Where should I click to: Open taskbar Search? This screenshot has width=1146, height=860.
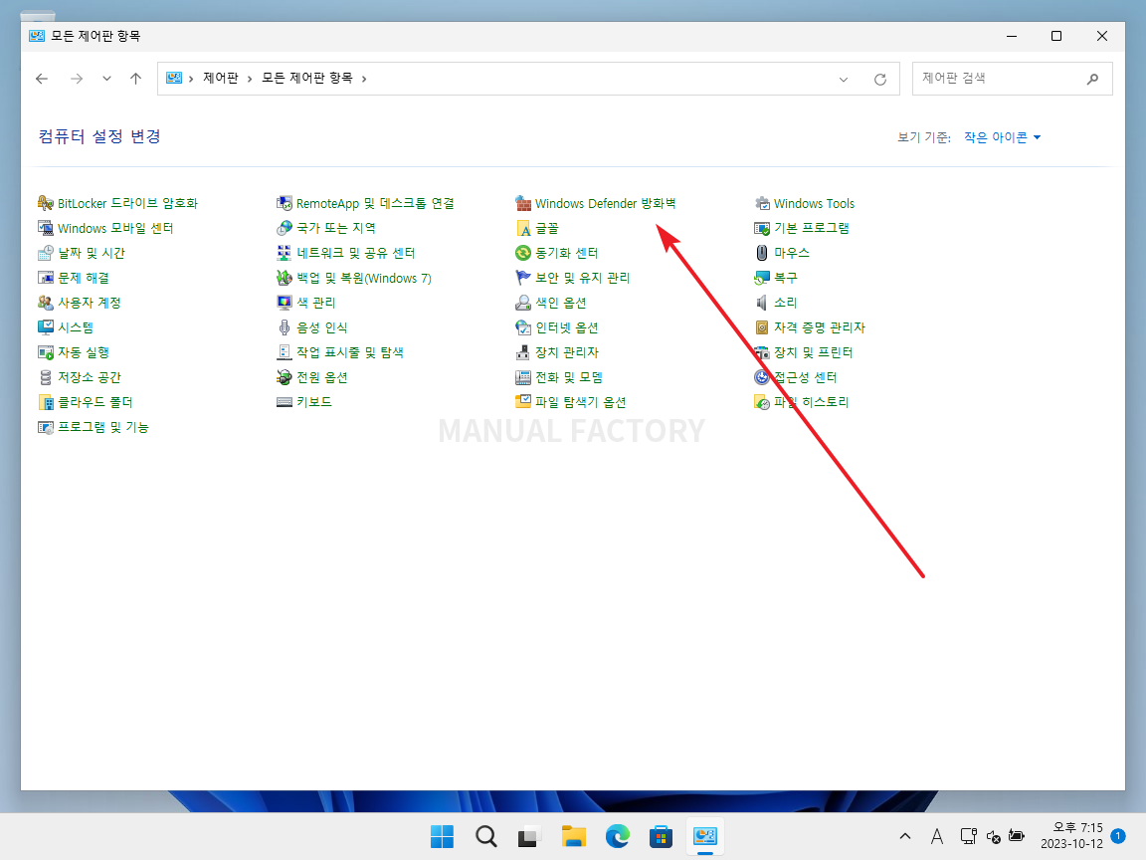click(x=486, y=836)
